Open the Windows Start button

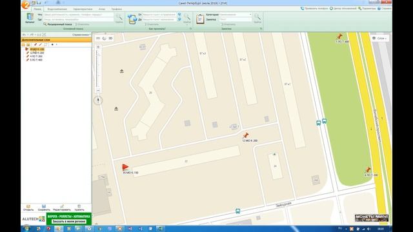[x=26, y=229]
